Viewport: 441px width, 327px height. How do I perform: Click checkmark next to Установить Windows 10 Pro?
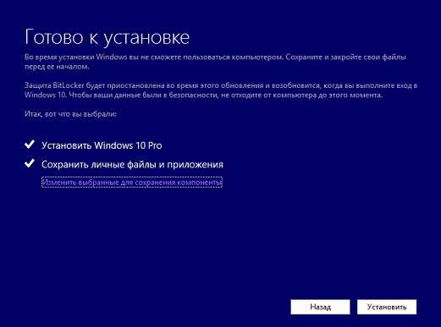click(x=30, y=144)
